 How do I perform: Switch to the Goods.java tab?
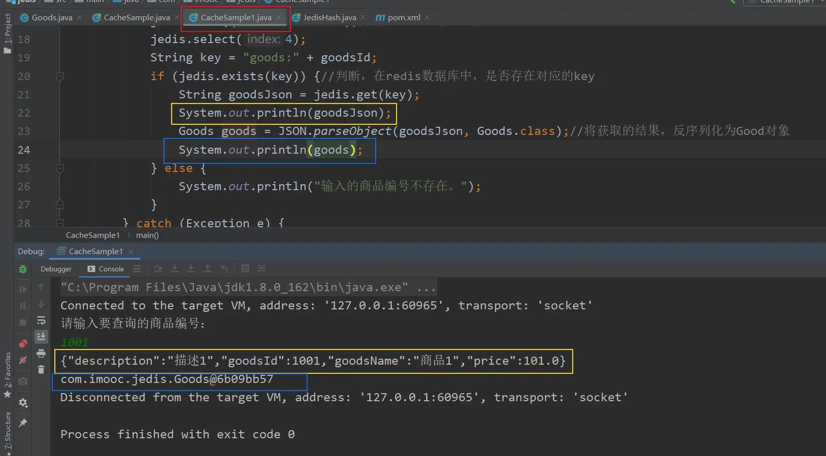click(x=51, y=18)
